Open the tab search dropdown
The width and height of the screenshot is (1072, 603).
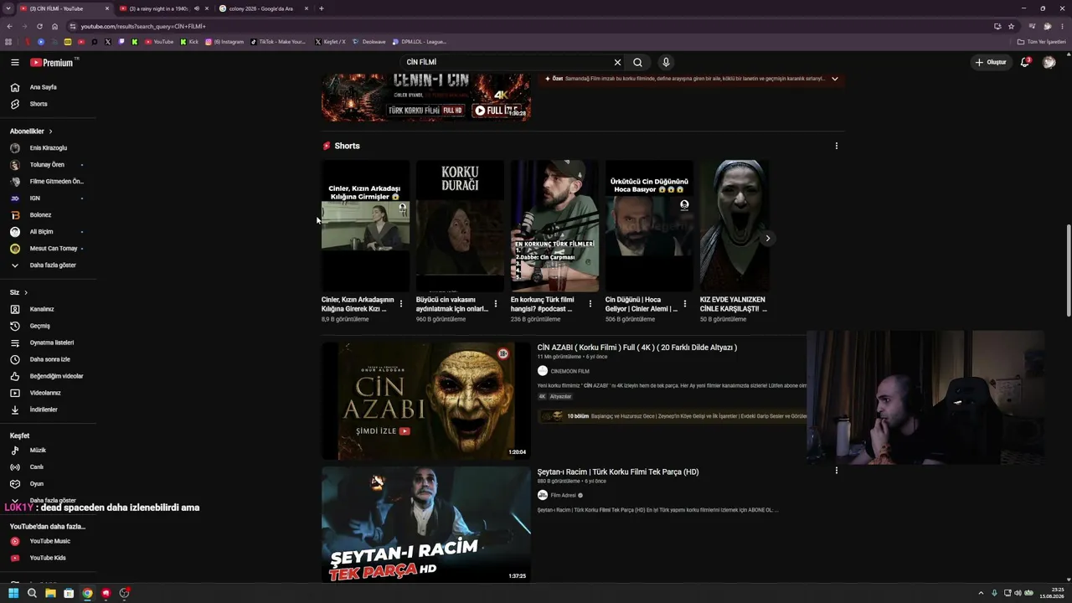(8, 8)
